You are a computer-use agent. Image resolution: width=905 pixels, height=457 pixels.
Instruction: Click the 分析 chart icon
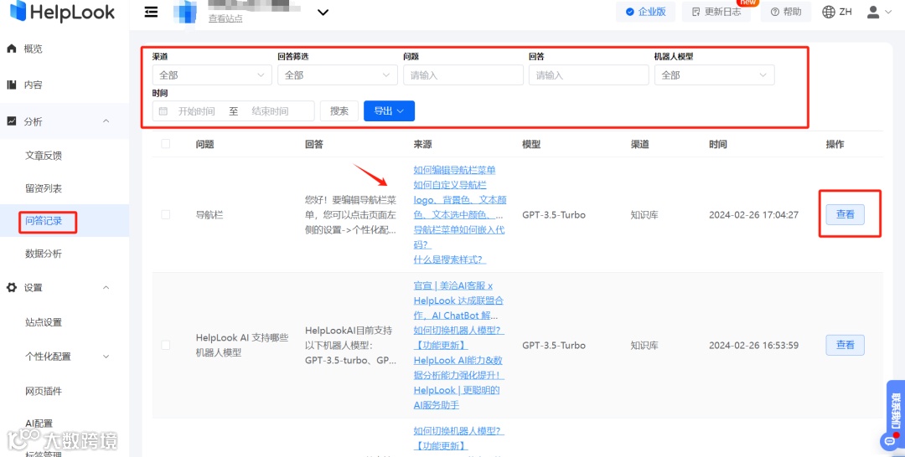click(12, 121)
